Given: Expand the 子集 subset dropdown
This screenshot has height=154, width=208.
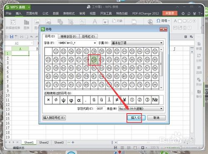Looking at the screenshot, I should tap(137, 43).
